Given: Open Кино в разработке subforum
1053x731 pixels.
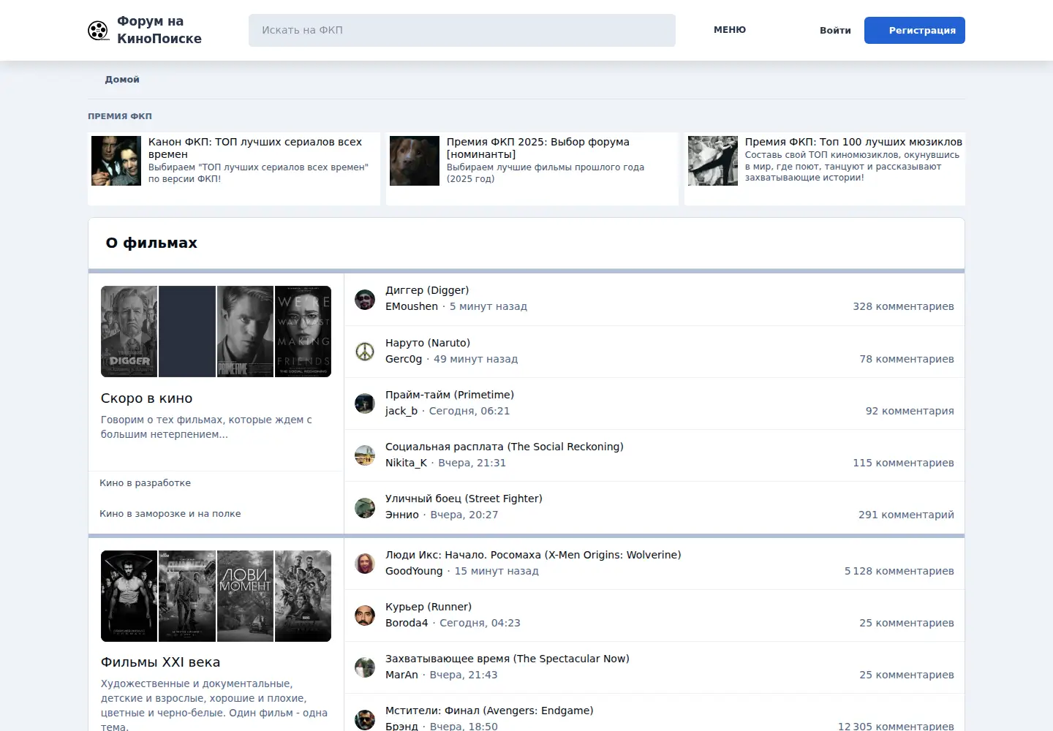Looking at the screenshot, I should (x=145, y=483).
